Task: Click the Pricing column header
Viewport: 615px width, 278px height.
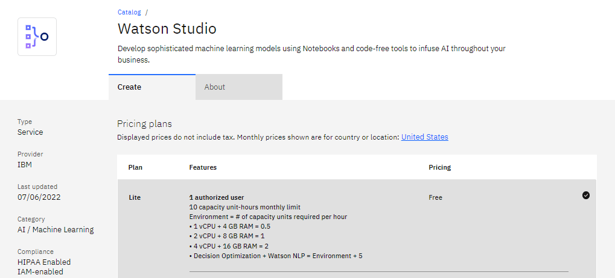Action: (439, 167)
